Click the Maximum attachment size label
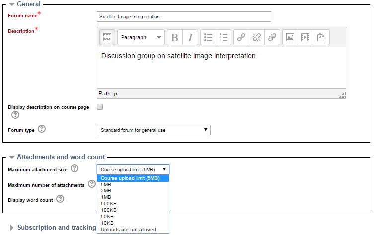 [x=37, y=170]
